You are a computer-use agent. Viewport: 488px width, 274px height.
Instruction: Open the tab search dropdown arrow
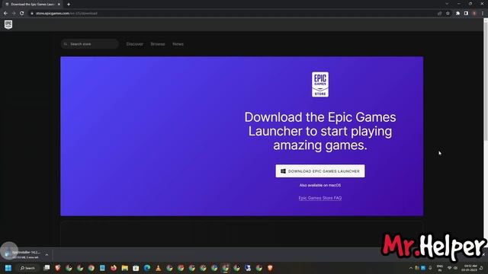tap(447, 4)
